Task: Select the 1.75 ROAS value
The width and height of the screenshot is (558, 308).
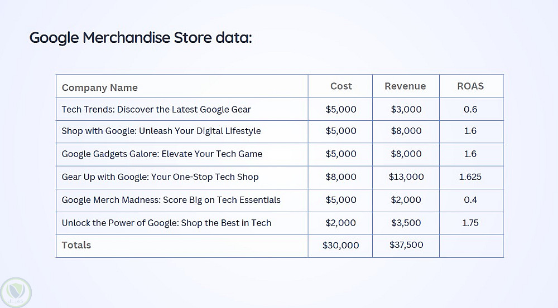Action: [470, 223]
